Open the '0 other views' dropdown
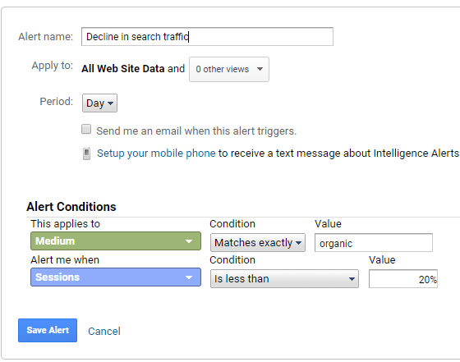This screenshot has width=460, height=362. point(229,69)
